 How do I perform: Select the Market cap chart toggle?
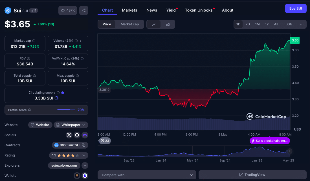click(x=130, y=24)
